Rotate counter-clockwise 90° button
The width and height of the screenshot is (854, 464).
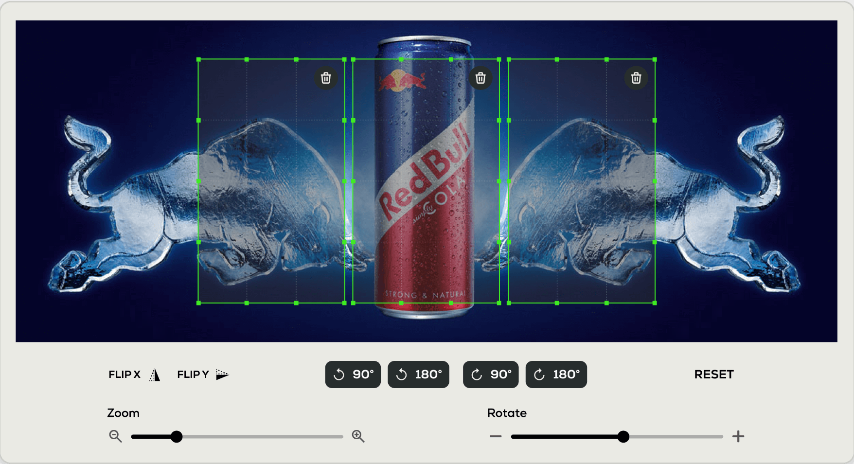(353, 375)
